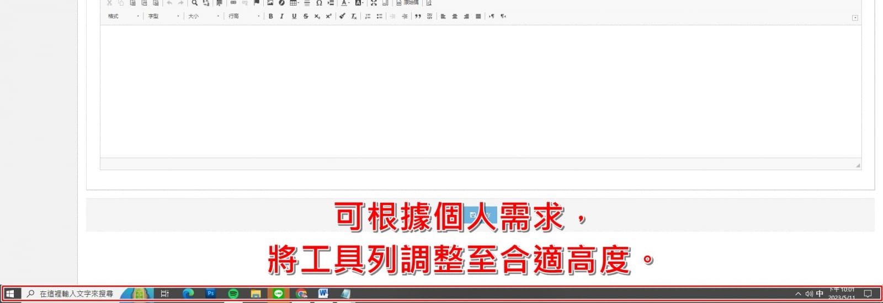Center-align the text
Image resolution: width=883 pixels, height=303 pixels.
click(x=455, y=17)
